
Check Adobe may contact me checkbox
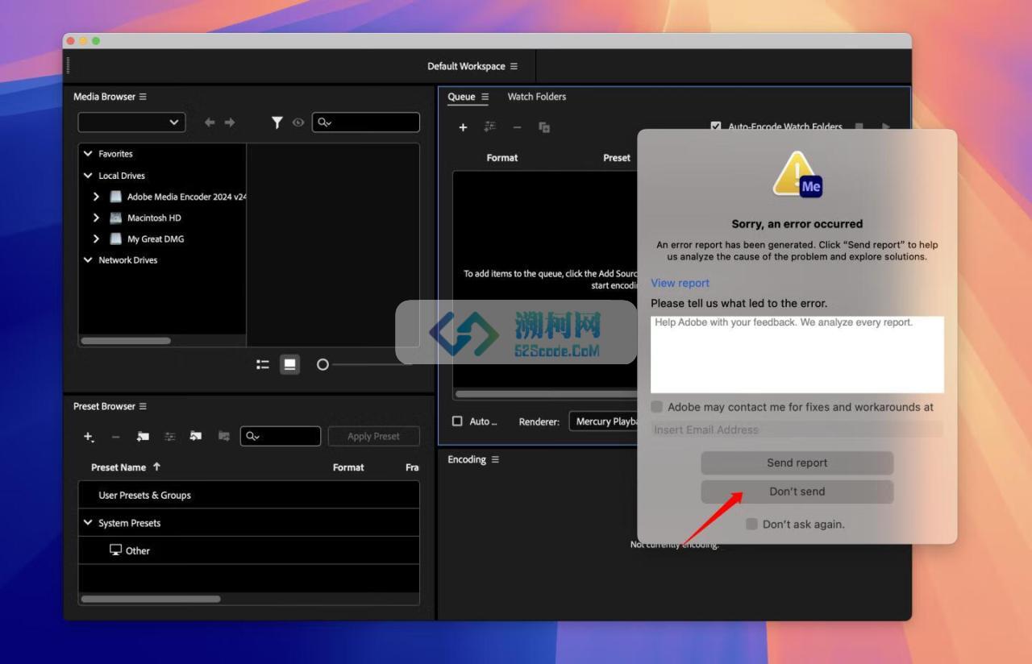pos(657,407)
